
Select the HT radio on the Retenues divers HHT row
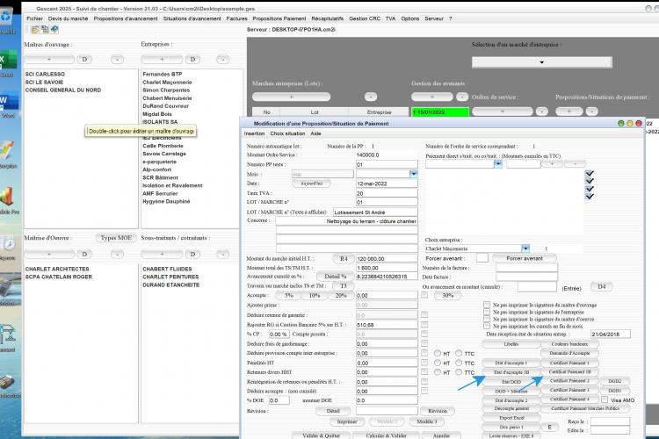pyautogui.click(x=438, y=372)
